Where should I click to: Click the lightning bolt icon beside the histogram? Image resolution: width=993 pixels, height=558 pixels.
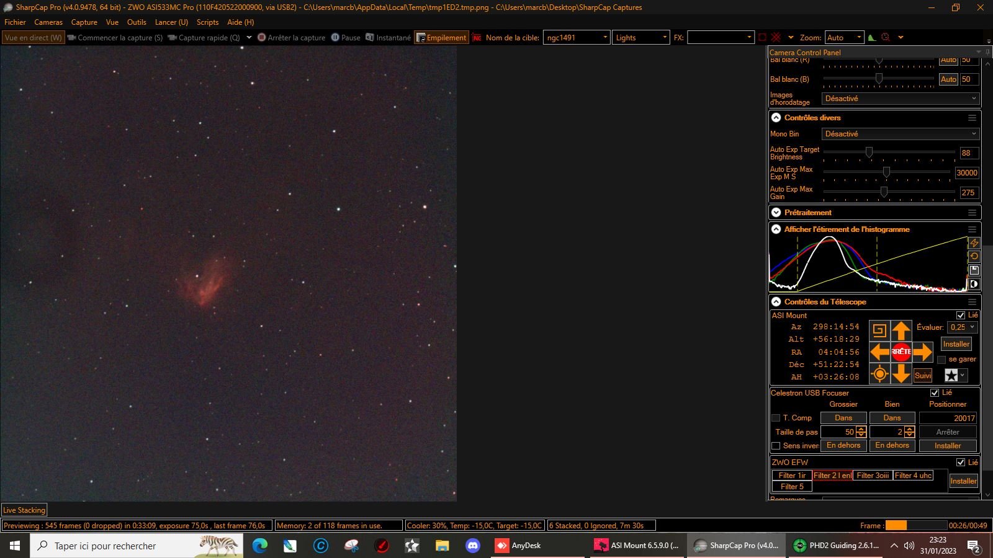(x=974, y=242)
